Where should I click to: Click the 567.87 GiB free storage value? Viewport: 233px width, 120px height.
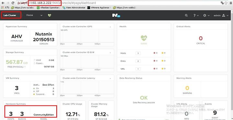pyautogui.click(x=17, y=62)
